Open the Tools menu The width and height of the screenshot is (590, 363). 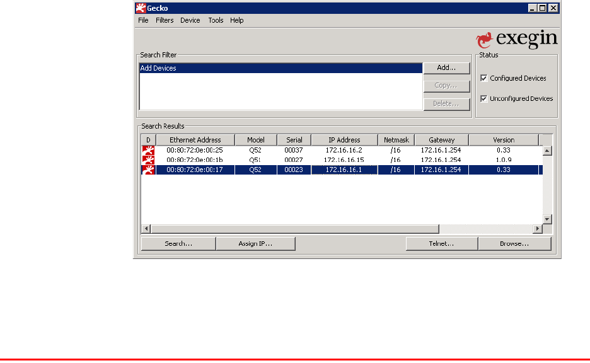tap(216, 20)
